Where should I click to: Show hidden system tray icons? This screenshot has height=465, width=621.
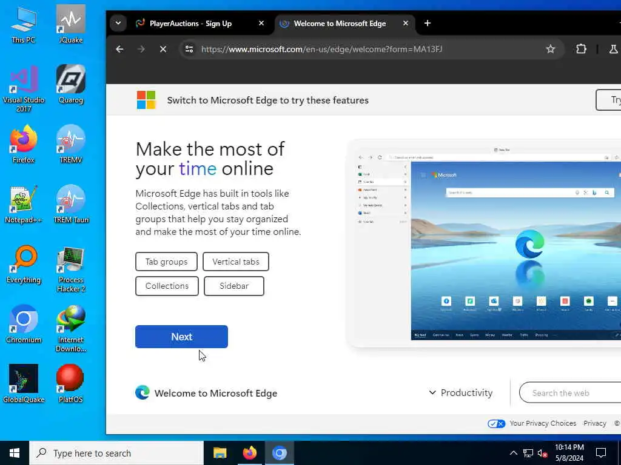coord(513,453)
